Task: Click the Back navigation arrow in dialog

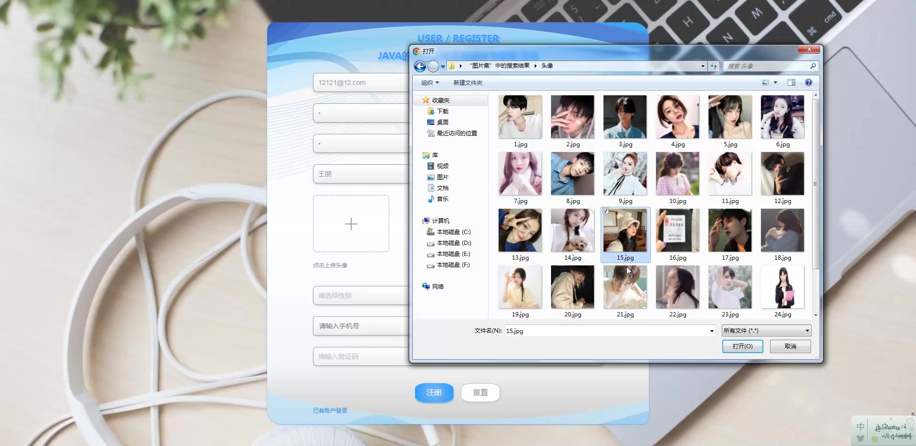Action: [420, 66]
